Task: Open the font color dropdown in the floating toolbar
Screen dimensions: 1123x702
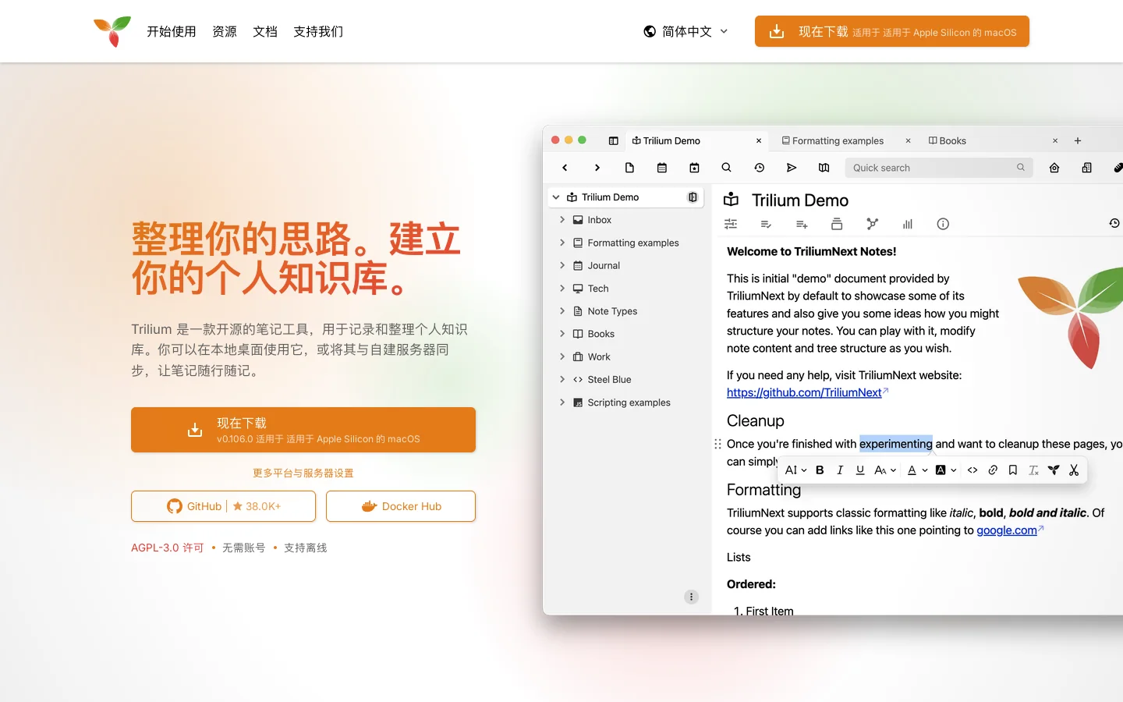Action: [917, 470]
